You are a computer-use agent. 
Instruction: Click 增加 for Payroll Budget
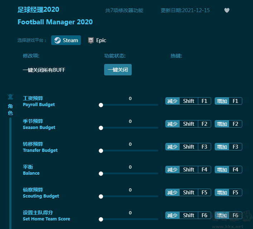(222, 101)
